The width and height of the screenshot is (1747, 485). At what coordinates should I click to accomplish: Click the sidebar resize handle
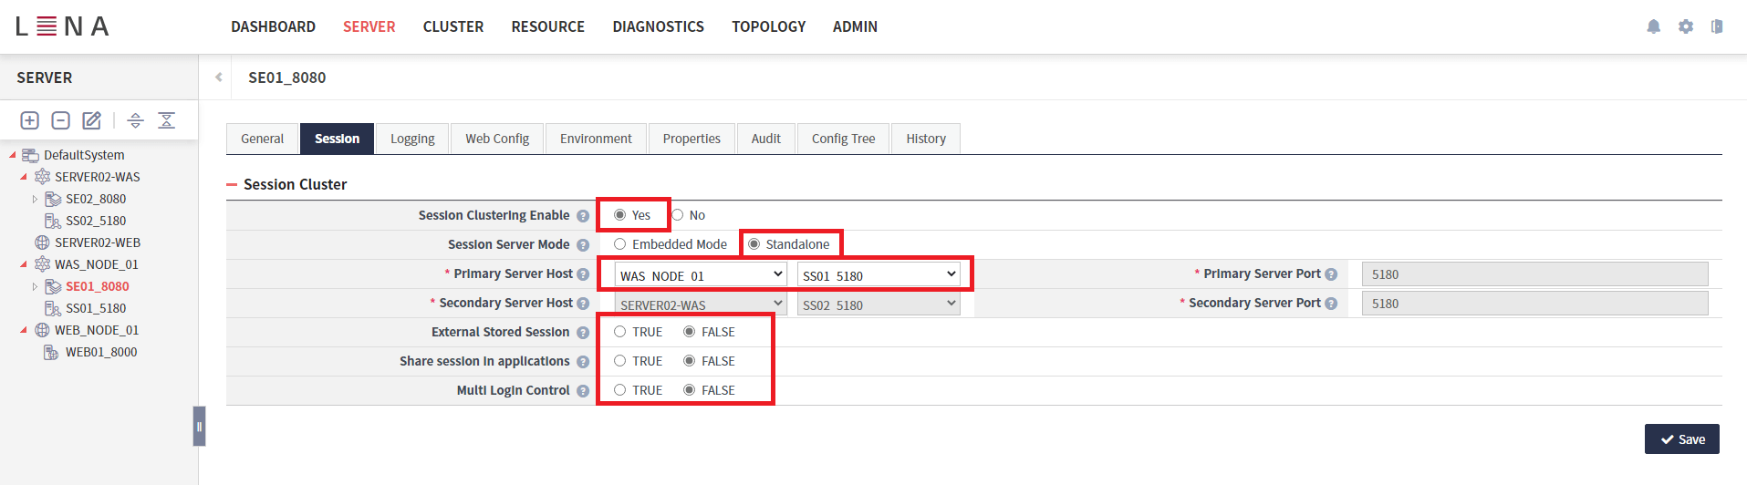pyautogui.click(x=199, y=426)
